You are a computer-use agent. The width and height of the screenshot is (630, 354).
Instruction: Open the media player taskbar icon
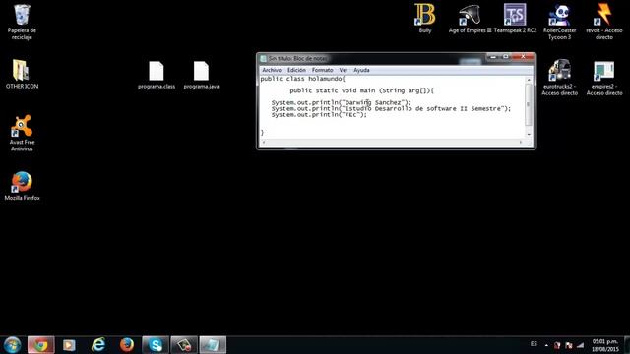(69, 345)
